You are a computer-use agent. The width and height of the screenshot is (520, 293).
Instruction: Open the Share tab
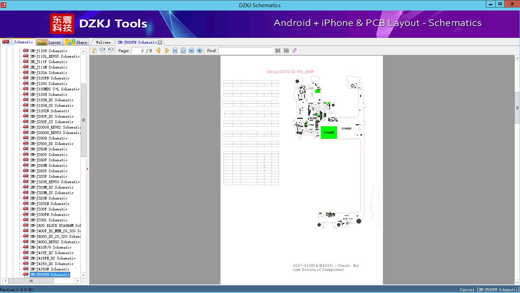76,42
